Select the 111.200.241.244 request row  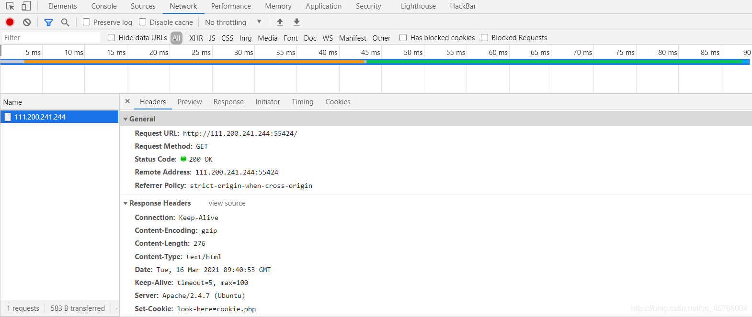pyautogui.click(x=59, y=117)
